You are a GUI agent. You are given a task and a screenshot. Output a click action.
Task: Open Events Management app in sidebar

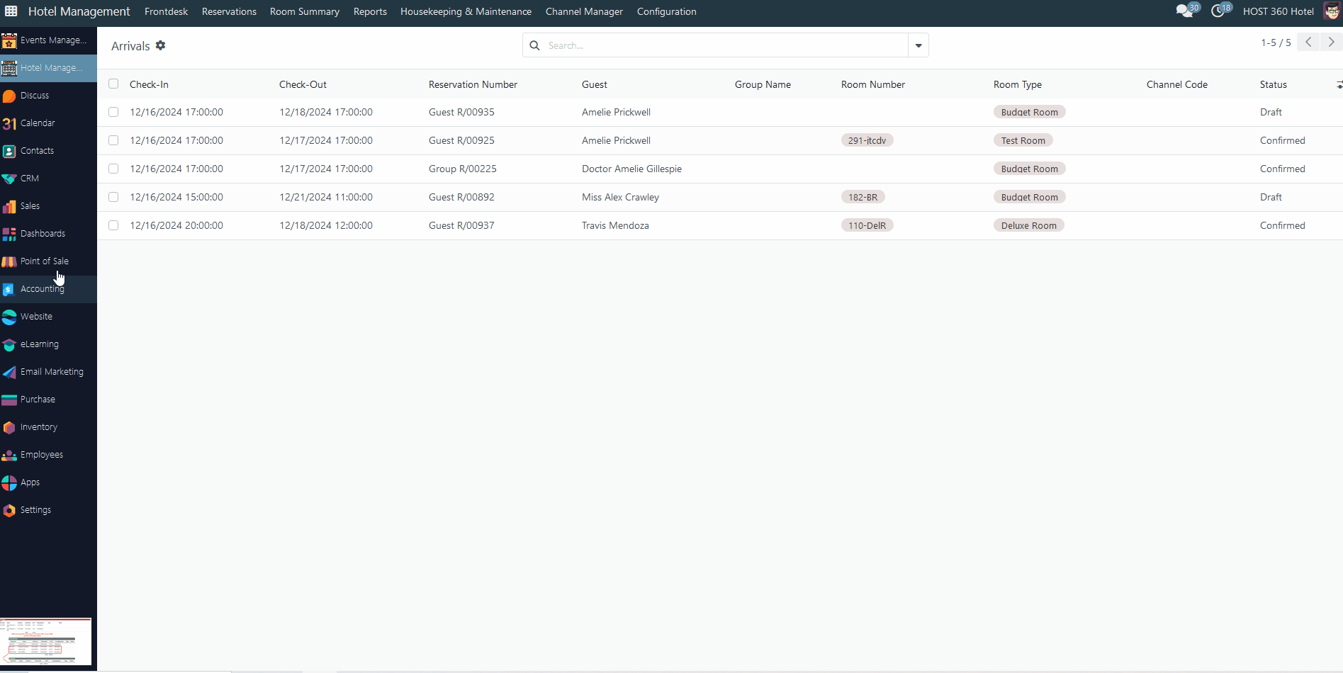[x=48, y=40]
